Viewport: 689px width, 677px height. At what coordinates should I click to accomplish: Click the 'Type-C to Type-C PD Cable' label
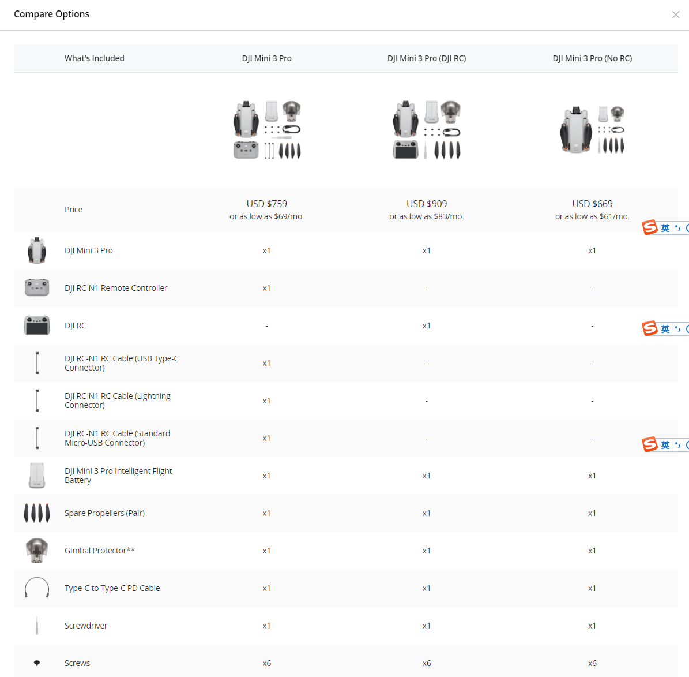[112, 588]
